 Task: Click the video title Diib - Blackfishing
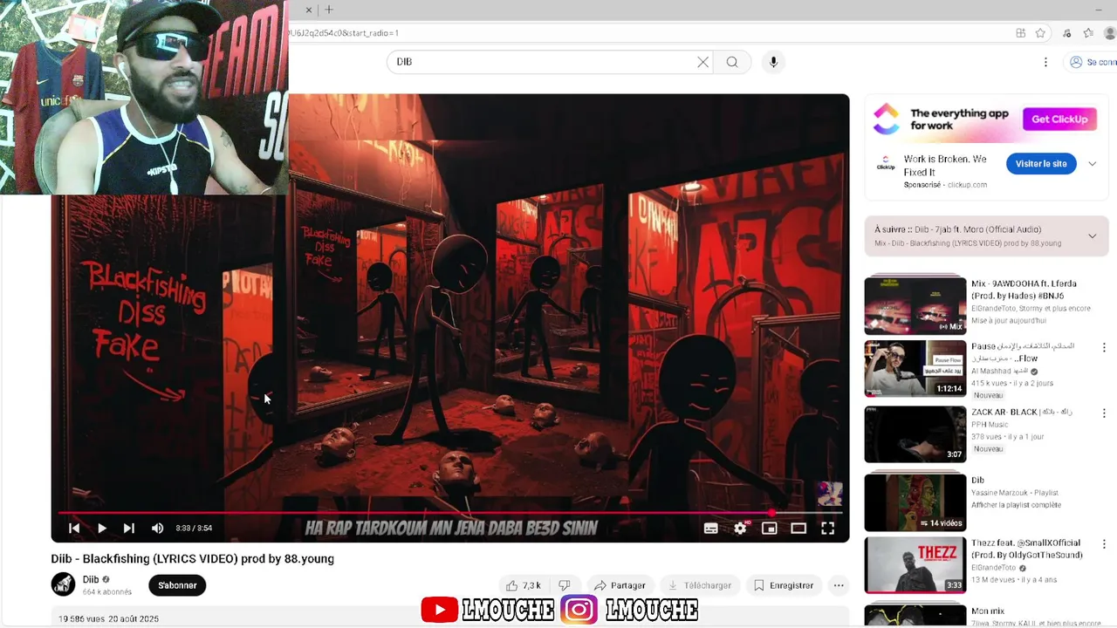coord(192,559)
